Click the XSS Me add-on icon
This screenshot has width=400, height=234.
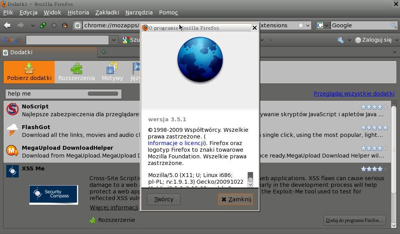[12, 171]
